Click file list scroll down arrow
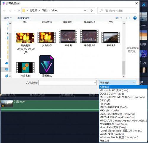The width and height of the screenshot is (148, 143). (x=124, y=76)
